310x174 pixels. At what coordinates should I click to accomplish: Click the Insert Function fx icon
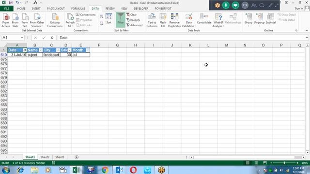point(52,38)
